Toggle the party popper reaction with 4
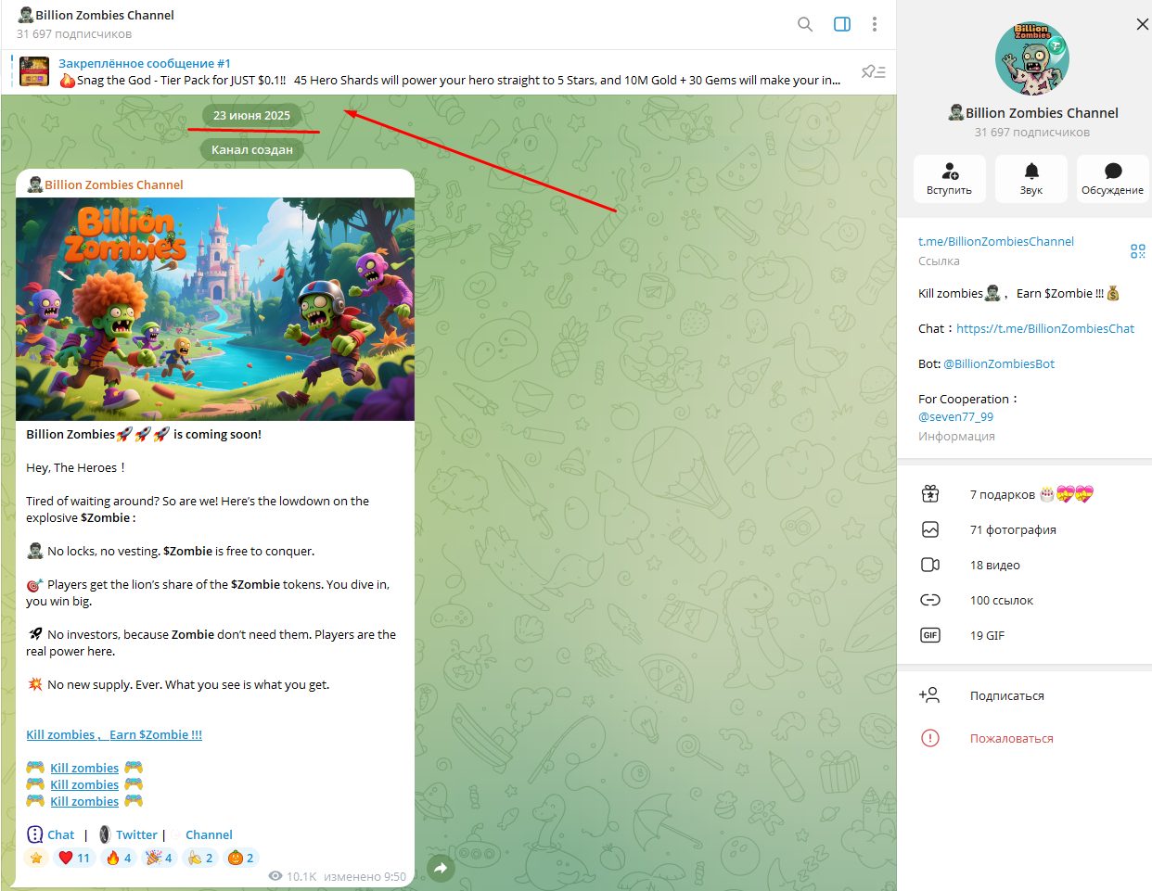This screenshot has width=1152, height=891. tap(160, 858)
